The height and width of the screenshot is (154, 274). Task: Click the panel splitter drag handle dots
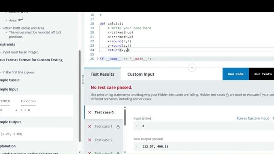[x=83, y=80]
